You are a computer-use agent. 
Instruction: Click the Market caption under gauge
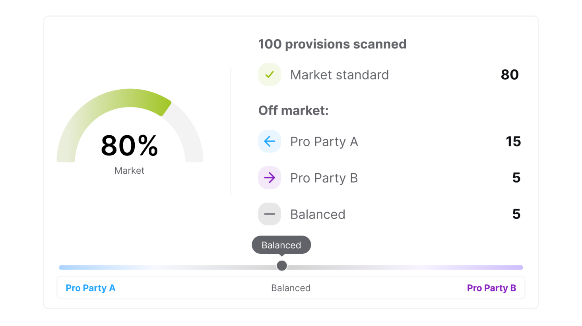tap(130, 171)
